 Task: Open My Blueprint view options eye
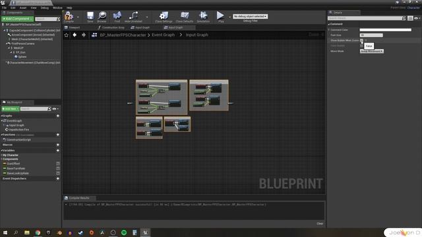click(55, 109)
